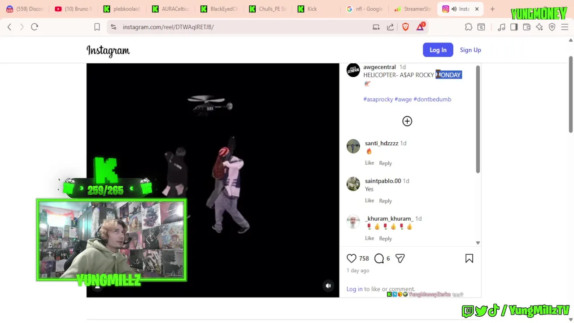Open saintpablo.00 profile link
Viewport: 574px width, 323px height.
click(383, 181)
